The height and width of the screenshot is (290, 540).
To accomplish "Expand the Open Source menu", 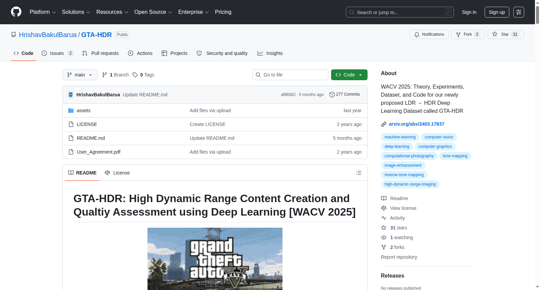I will (x=153, y=12).
